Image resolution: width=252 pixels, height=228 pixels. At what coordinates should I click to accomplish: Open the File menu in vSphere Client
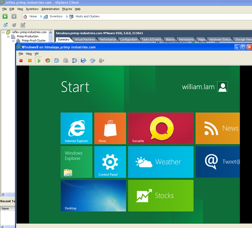(x=4, y=9)
